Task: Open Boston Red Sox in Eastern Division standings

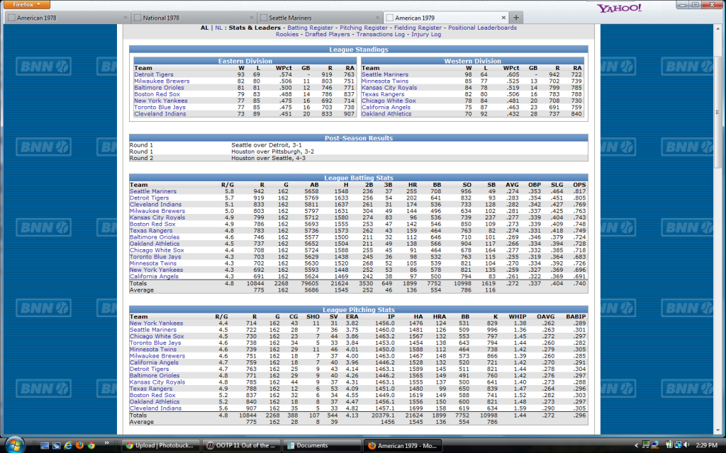Action: pyautogui.click(x=157, y=94)
